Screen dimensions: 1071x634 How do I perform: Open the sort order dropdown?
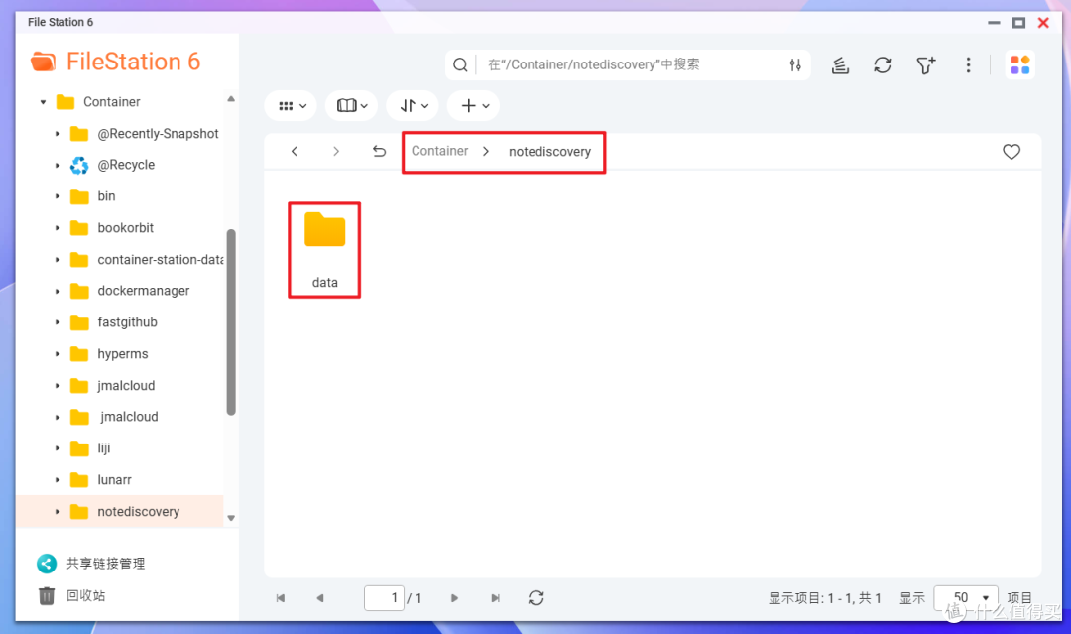413,106
